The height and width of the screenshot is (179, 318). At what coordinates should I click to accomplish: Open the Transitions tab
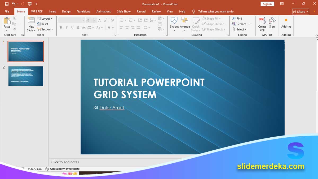pyautogui.click(x=83, y=11)
